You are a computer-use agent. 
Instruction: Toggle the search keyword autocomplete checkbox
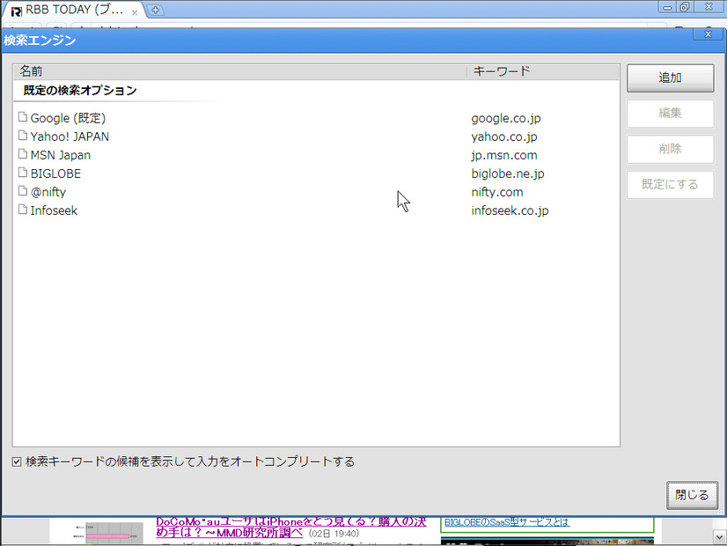tap(17, 461)
